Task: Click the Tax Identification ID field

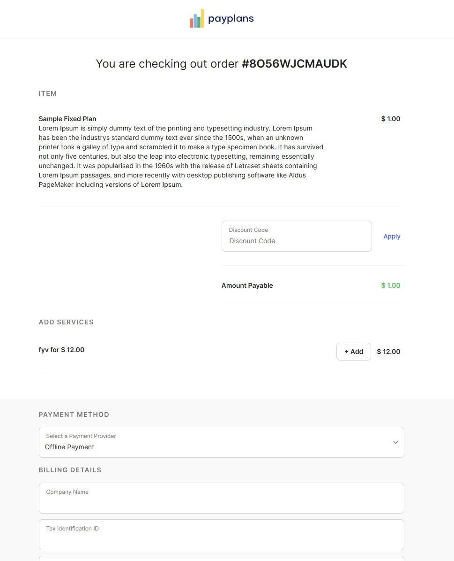Action: pyautogui.click(x=221, y=535)
